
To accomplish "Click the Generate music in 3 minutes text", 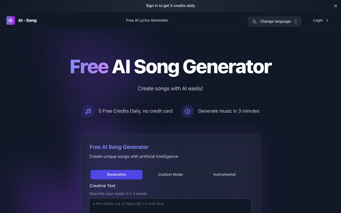I will pos(229,111).
